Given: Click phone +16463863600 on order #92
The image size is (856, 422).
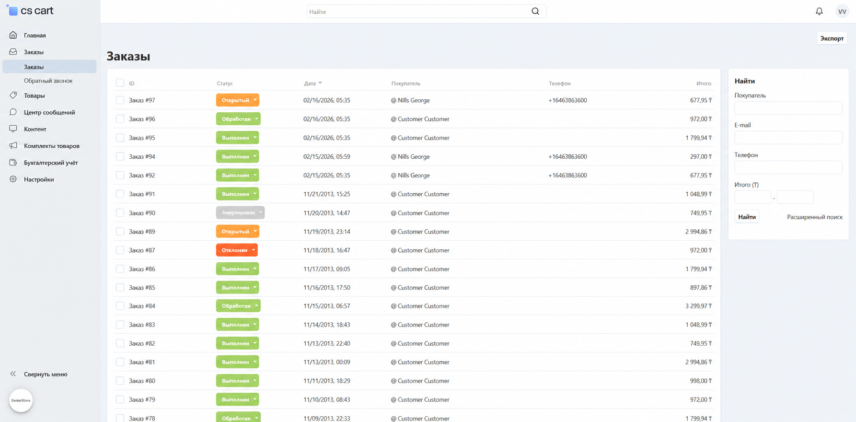Looking at the screenshot, I should click(x=567, y=175).
